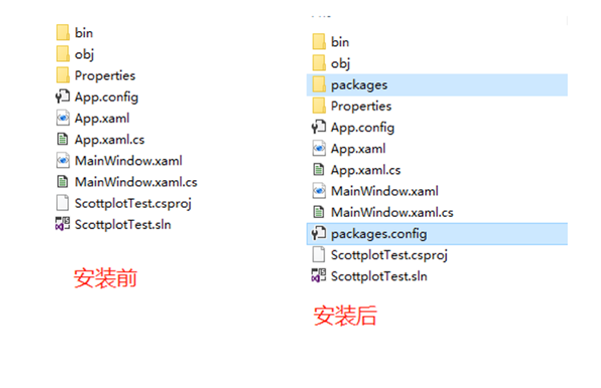
Task: Click App.xaml icon in right list
Action: [x=319, y=148]
